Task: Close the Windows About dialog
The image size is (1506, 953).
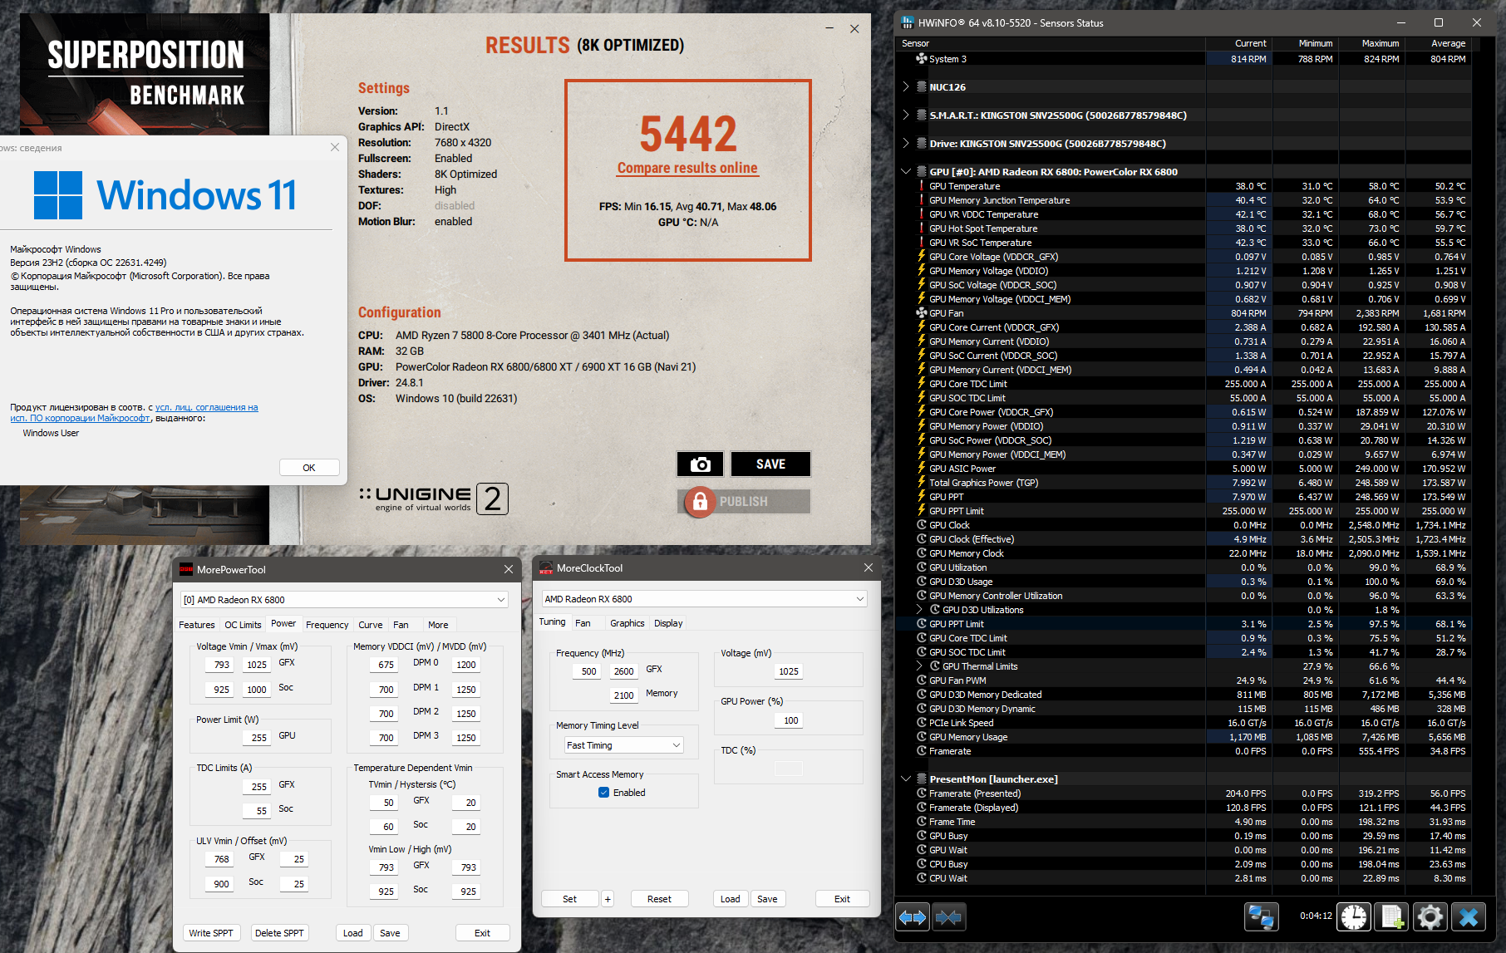Action: 335,147
